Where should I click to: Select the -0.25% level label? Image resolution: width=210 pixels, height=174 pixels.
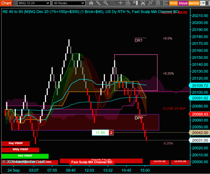(x=168, y=144)
